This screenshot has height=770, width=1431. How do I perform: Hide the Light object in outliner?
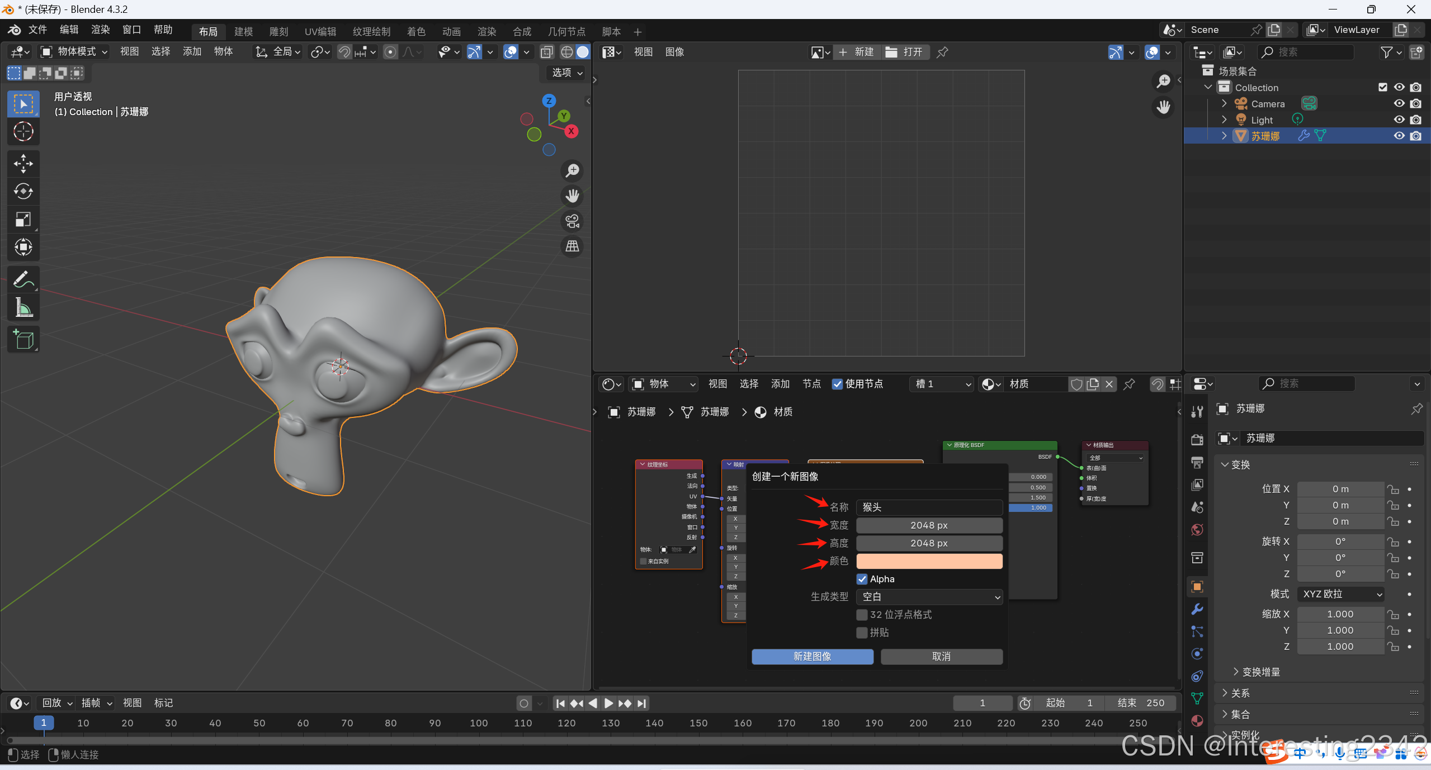pyautogui.click(x=1399, y=120)
